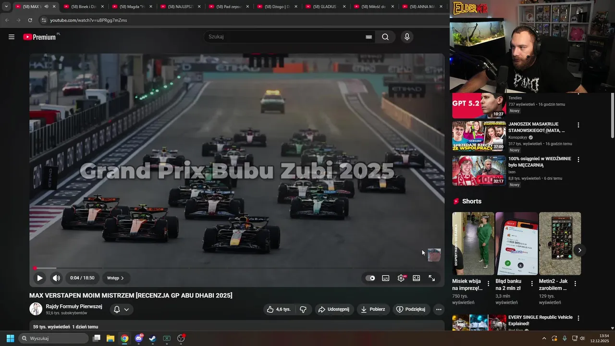The image size is (615, 346).
Task: Click the search magnifier button
Action: [385, 37]
